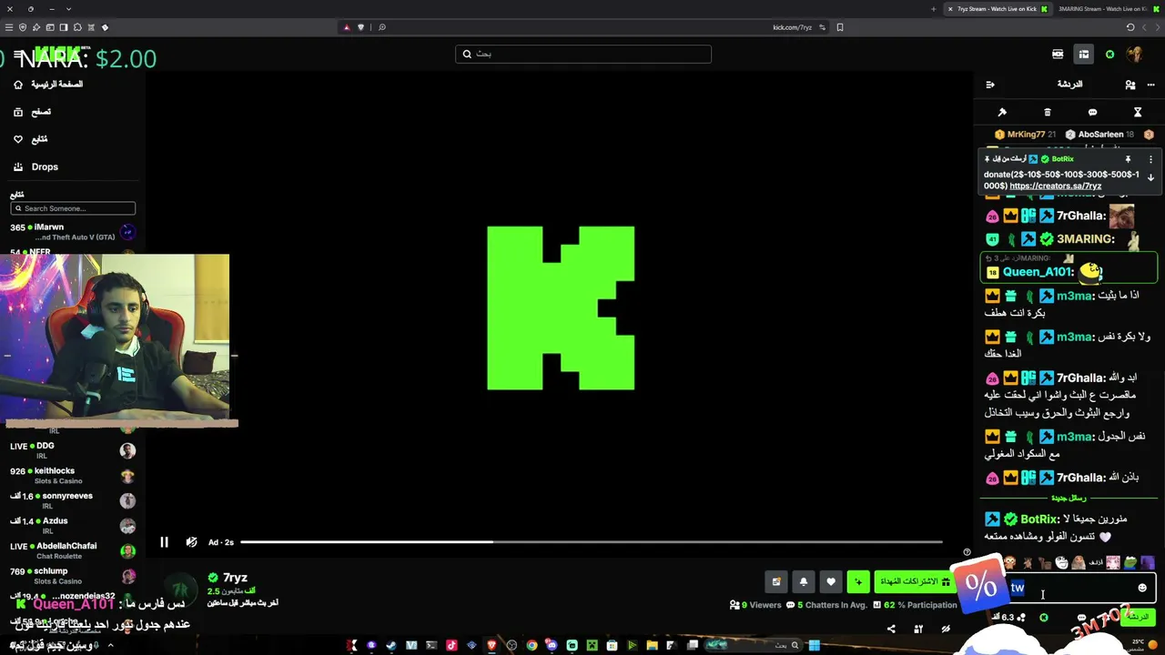
Task: Open pinned message three-dot options
Action: [1150, 159]
